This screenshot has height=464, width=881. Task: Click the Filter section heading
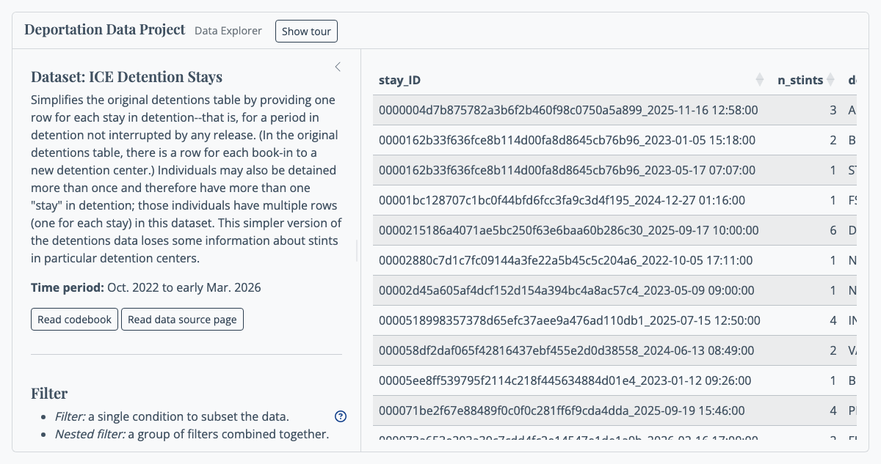pyautogui.click(x=49, y=394)
